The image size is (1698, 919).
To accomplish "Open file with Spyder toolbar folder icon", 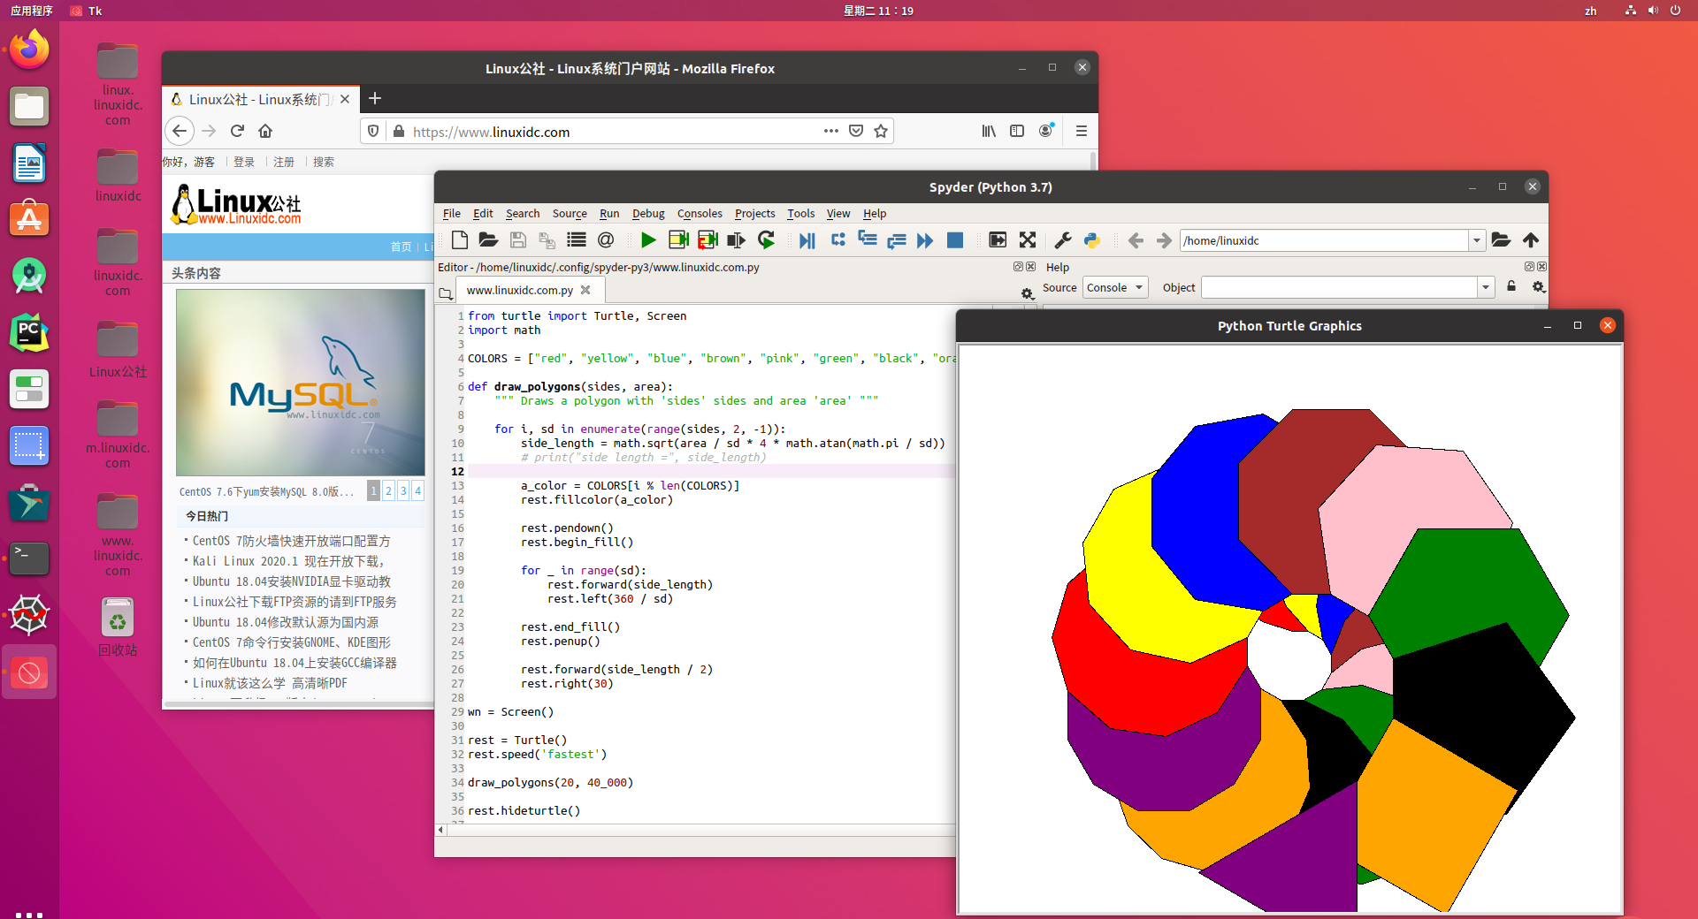I will [x=488, y=240].
